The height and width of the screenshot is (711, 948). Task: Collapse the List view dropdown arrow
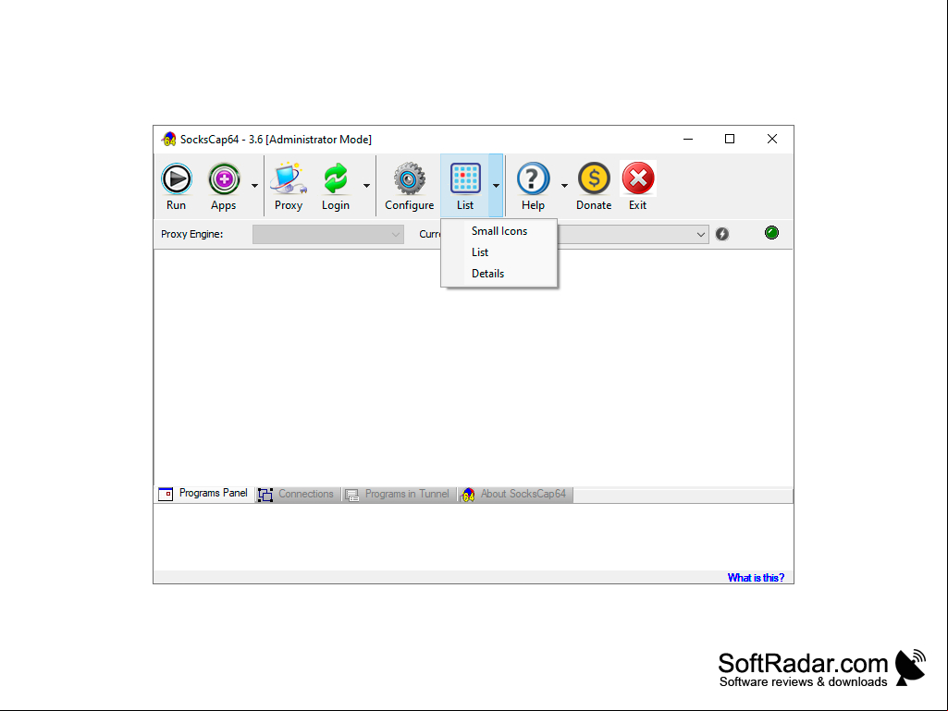point(496,186)
